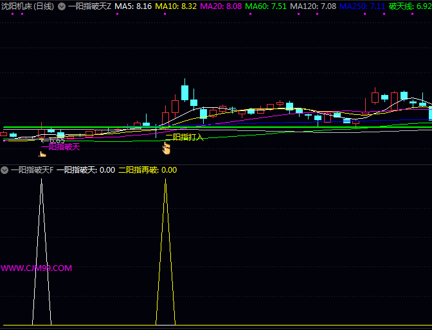432x330 pixels.
Task: Click the 一阳指破天 value label in lower panel
Action: (85, 170)
